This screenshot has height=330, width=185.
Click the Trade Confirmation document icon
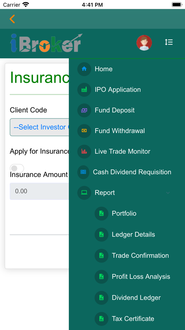(102, 256)
